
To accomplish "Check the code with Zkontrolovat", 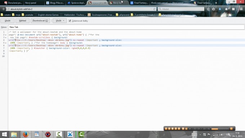I will coord(40,21).
